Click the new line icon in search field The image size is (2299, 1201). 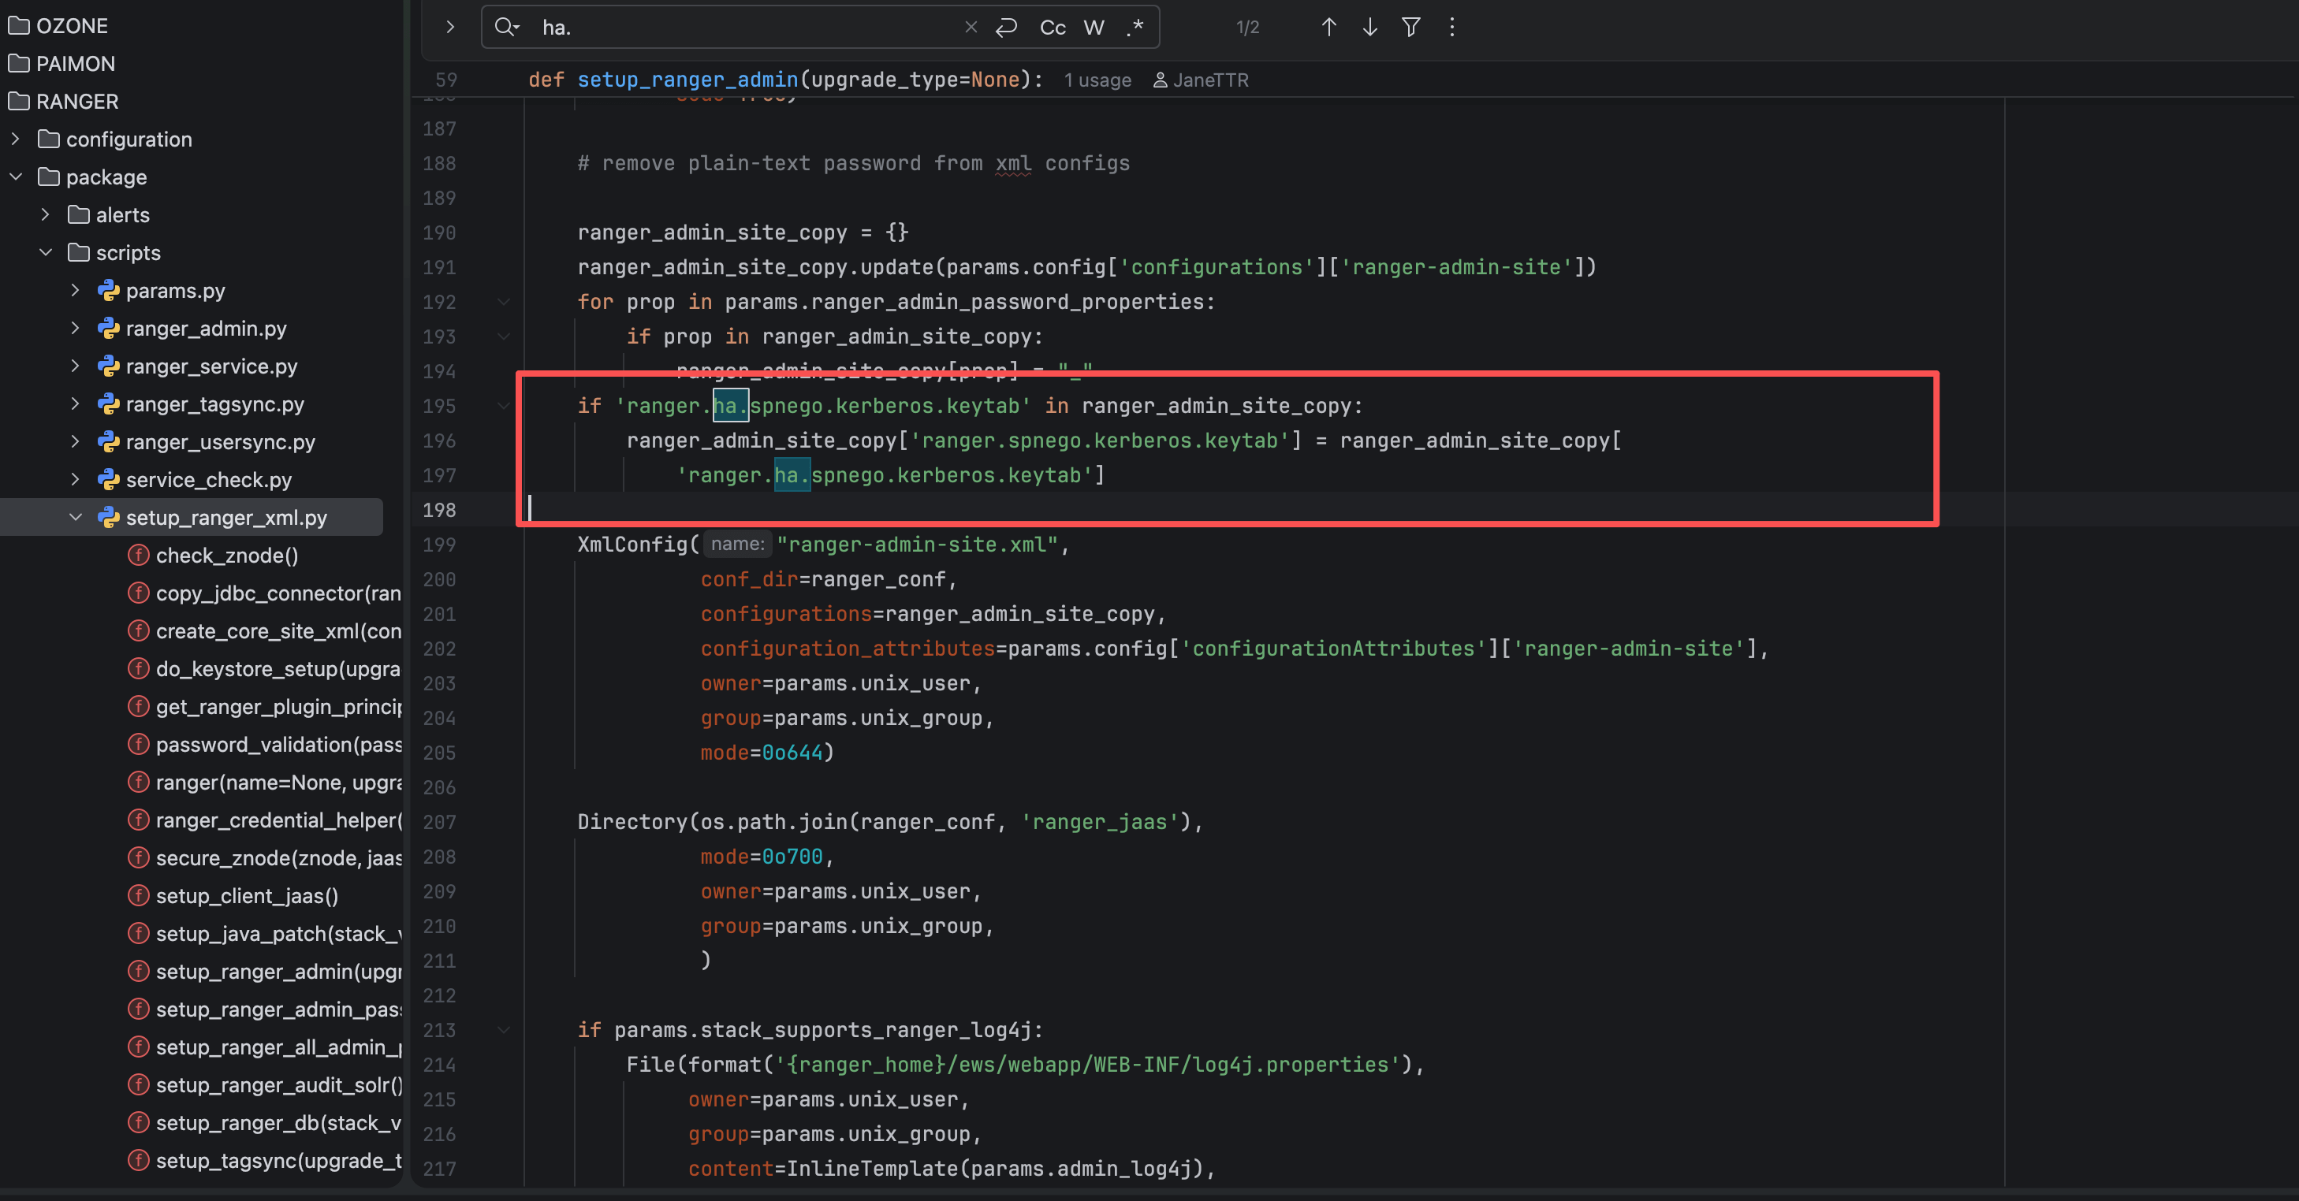click(x=1006, y=27)
